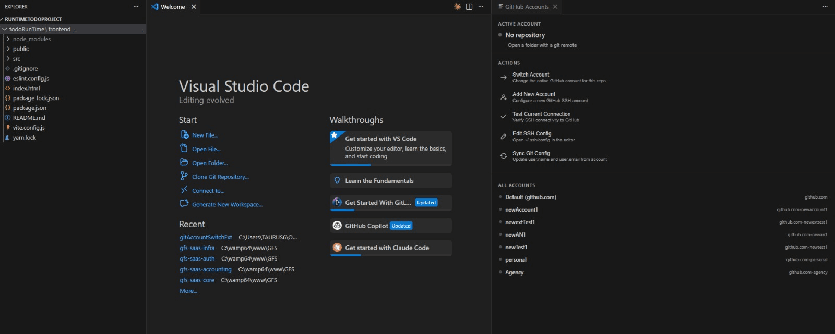Select the Default (github.com) account
The height and width of the screenshot is (334, 835).
(663, 197)
